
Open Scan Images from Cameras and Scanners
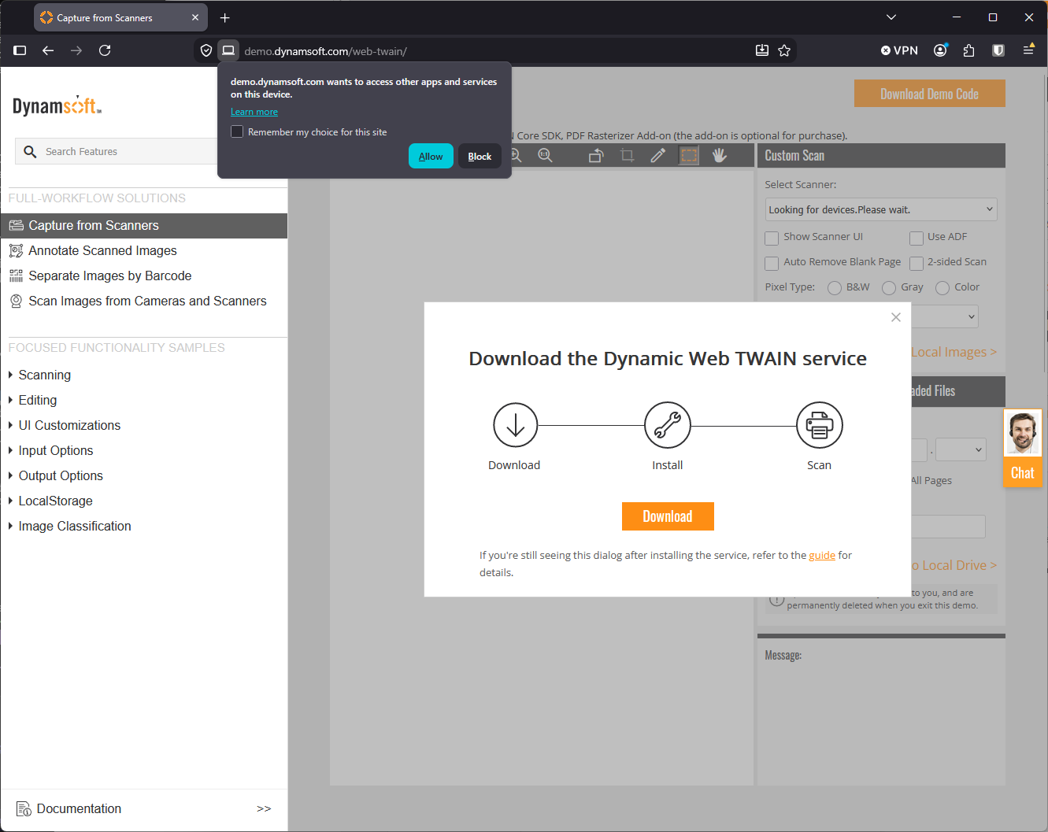coord(147,301)
